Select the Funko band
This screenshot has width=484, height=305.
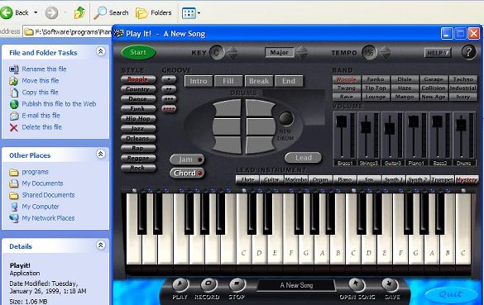click(376, 79)
